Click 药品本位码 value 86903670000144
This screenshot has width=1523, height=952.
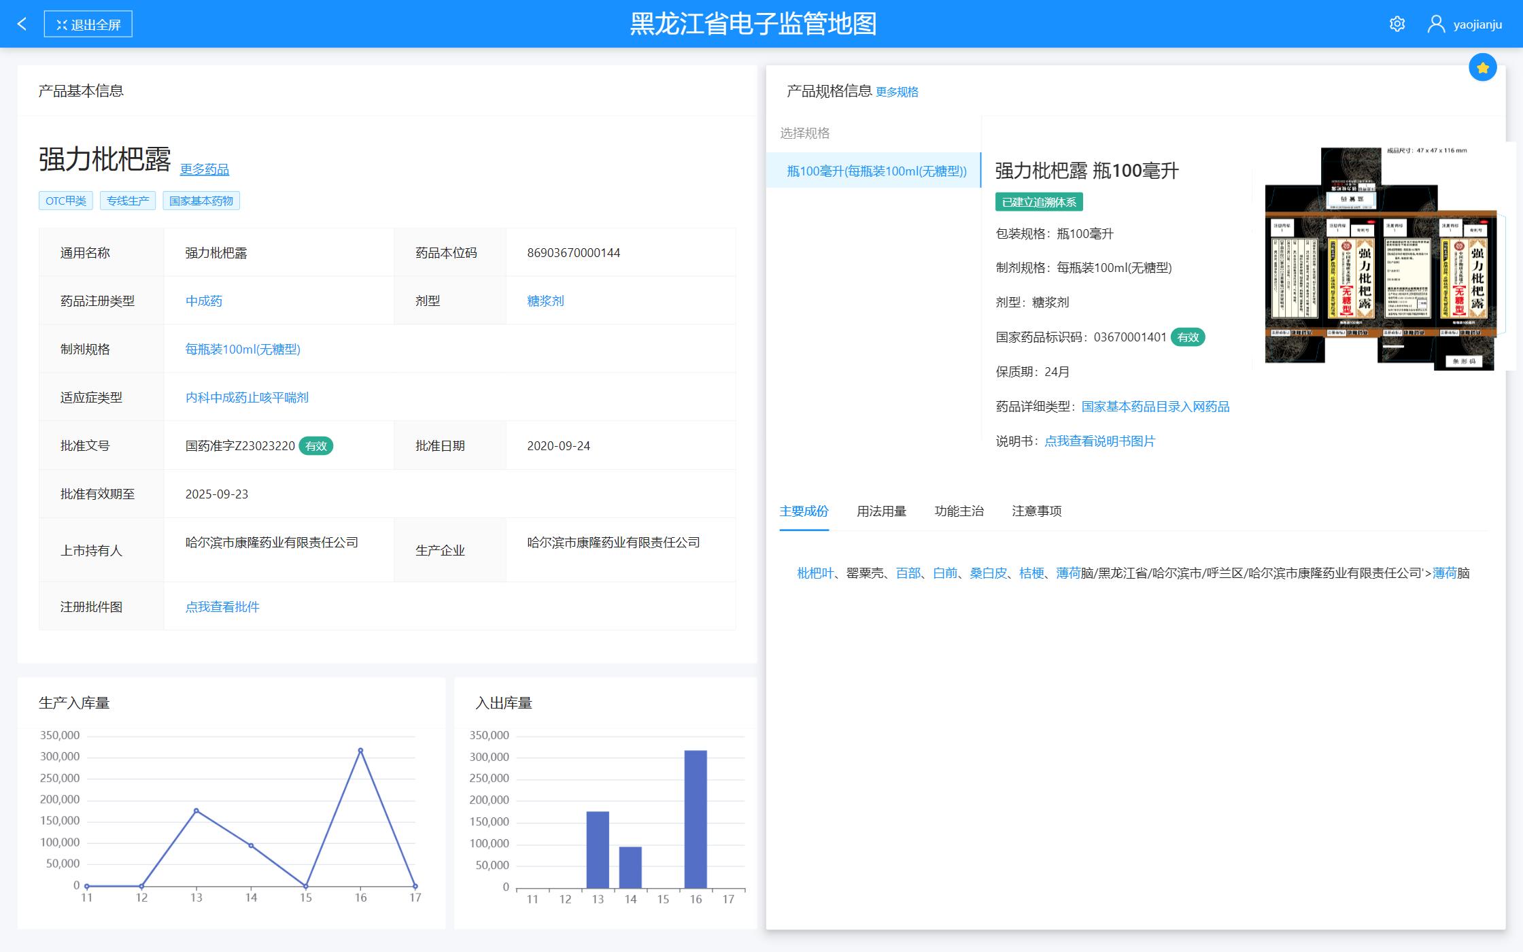[x=573, y=253]
